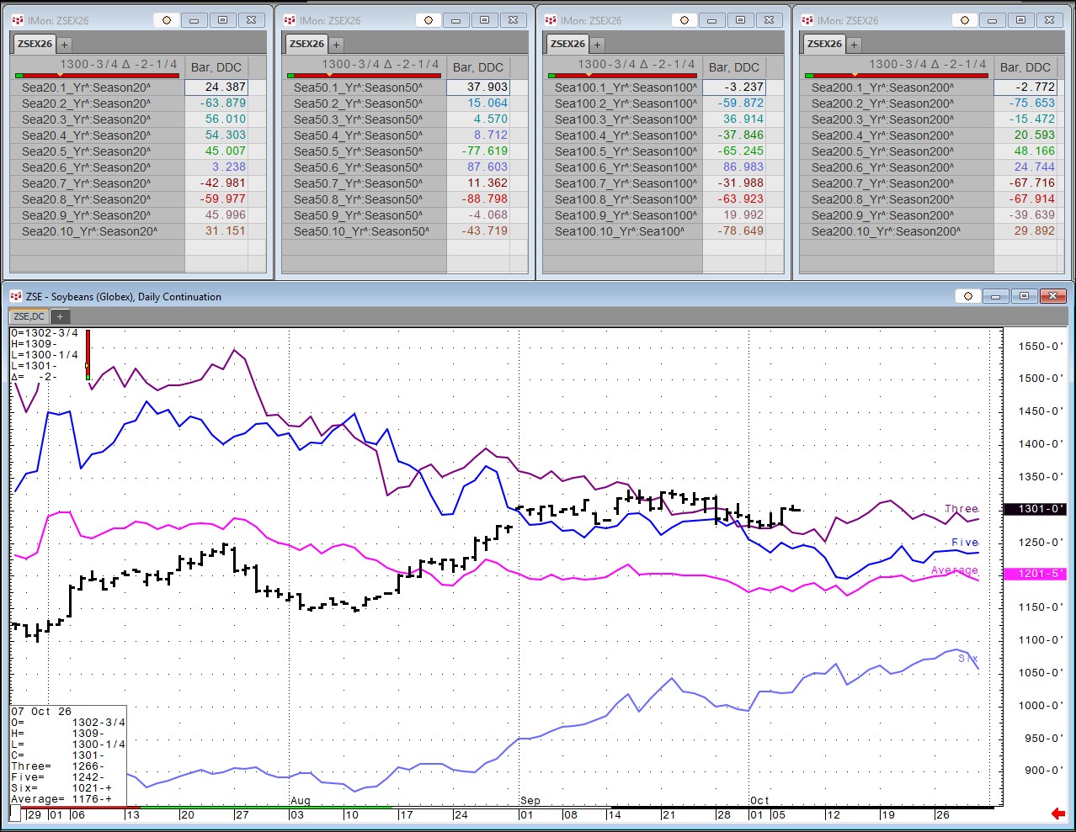Minimize the second IMon window
Screen dimensions: 1076x832
coord(457,20)
